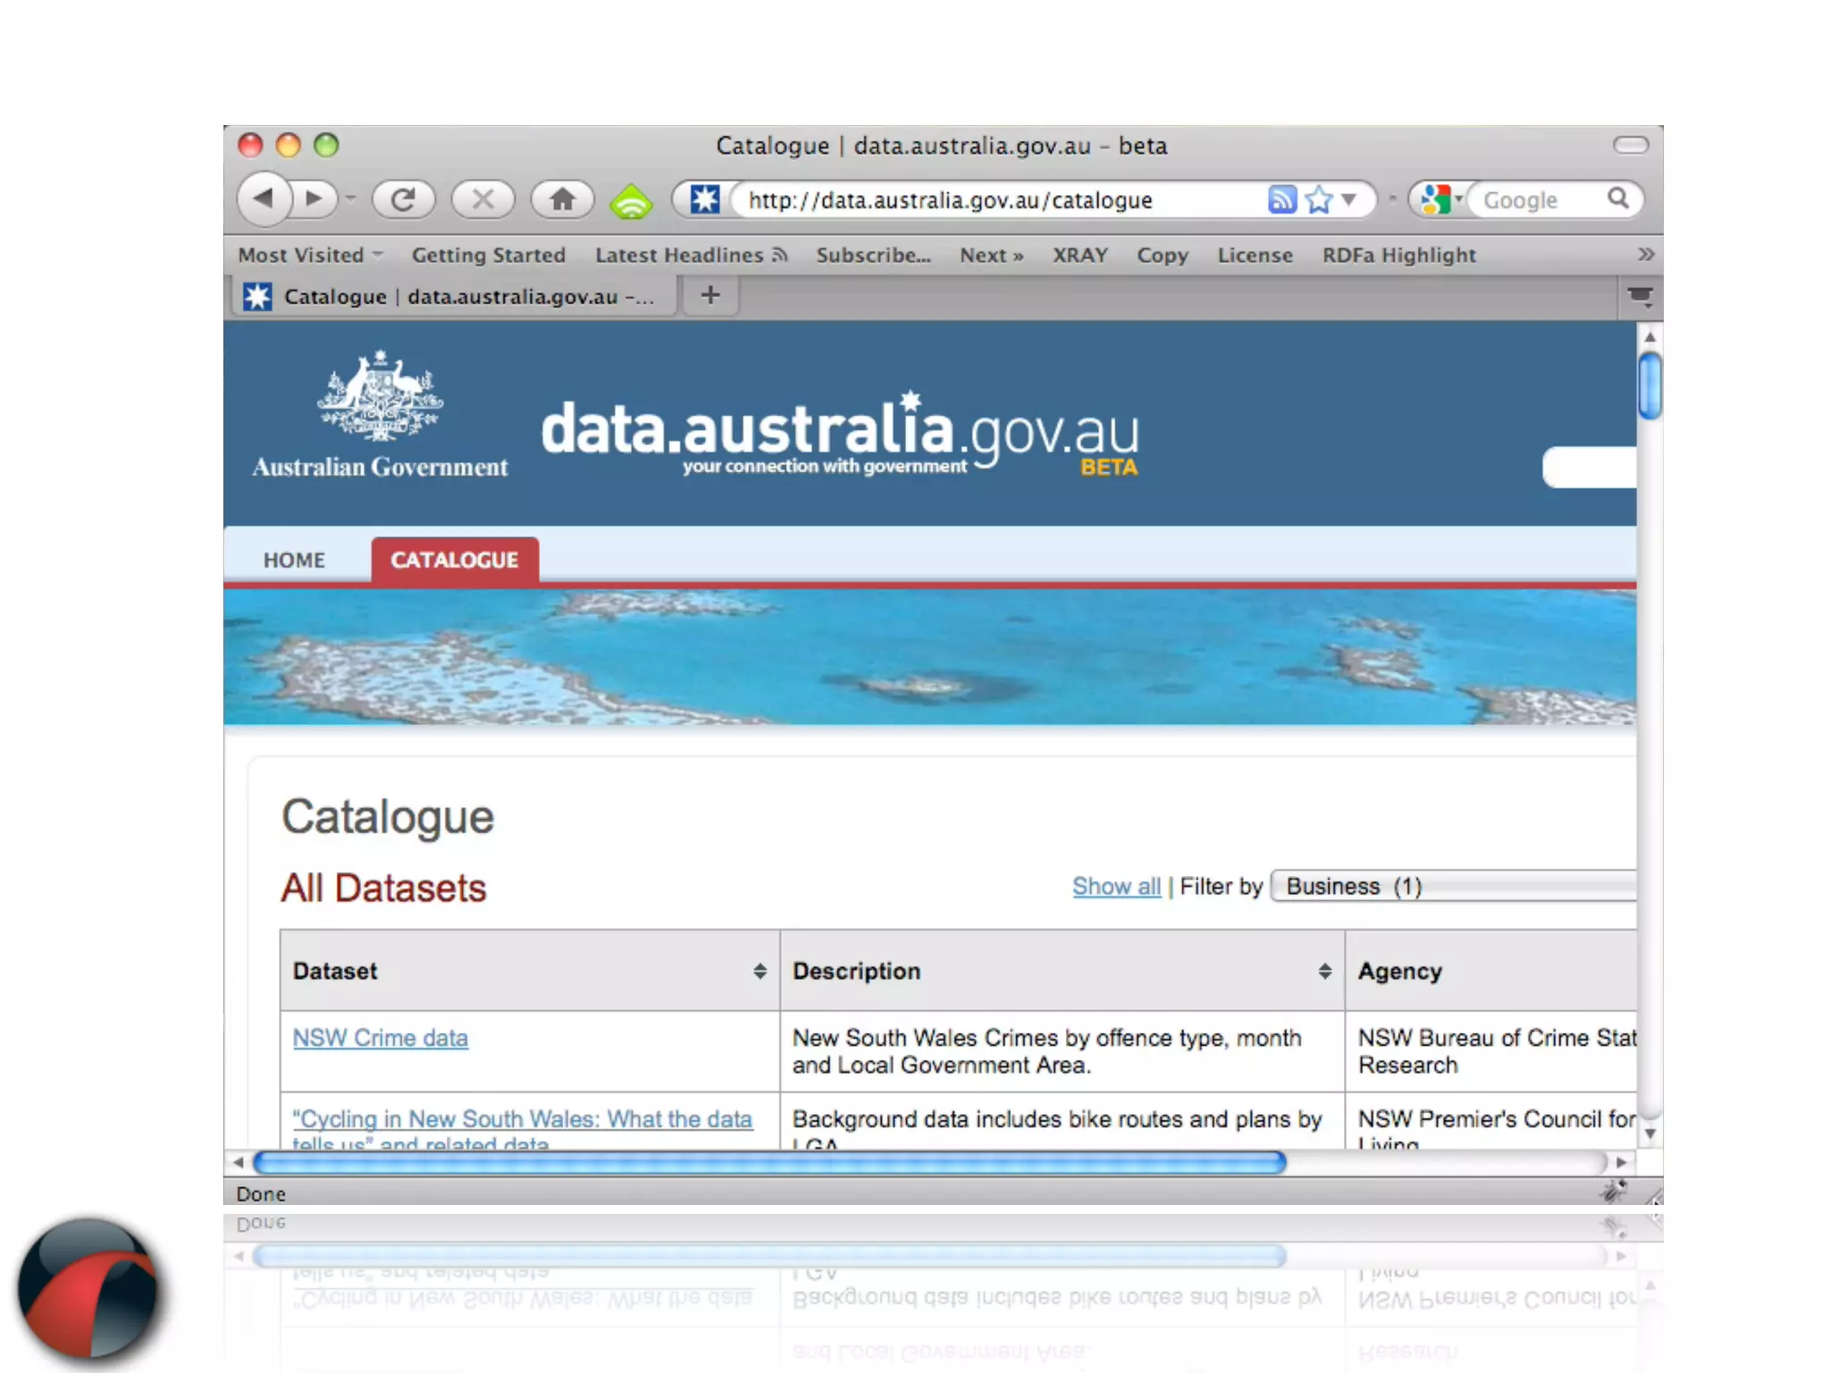Click the Show all link

(1116, 886)
